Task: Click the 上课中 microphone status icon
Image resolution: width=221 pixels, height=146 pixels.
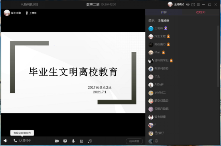Action: [x=27, y=13]
